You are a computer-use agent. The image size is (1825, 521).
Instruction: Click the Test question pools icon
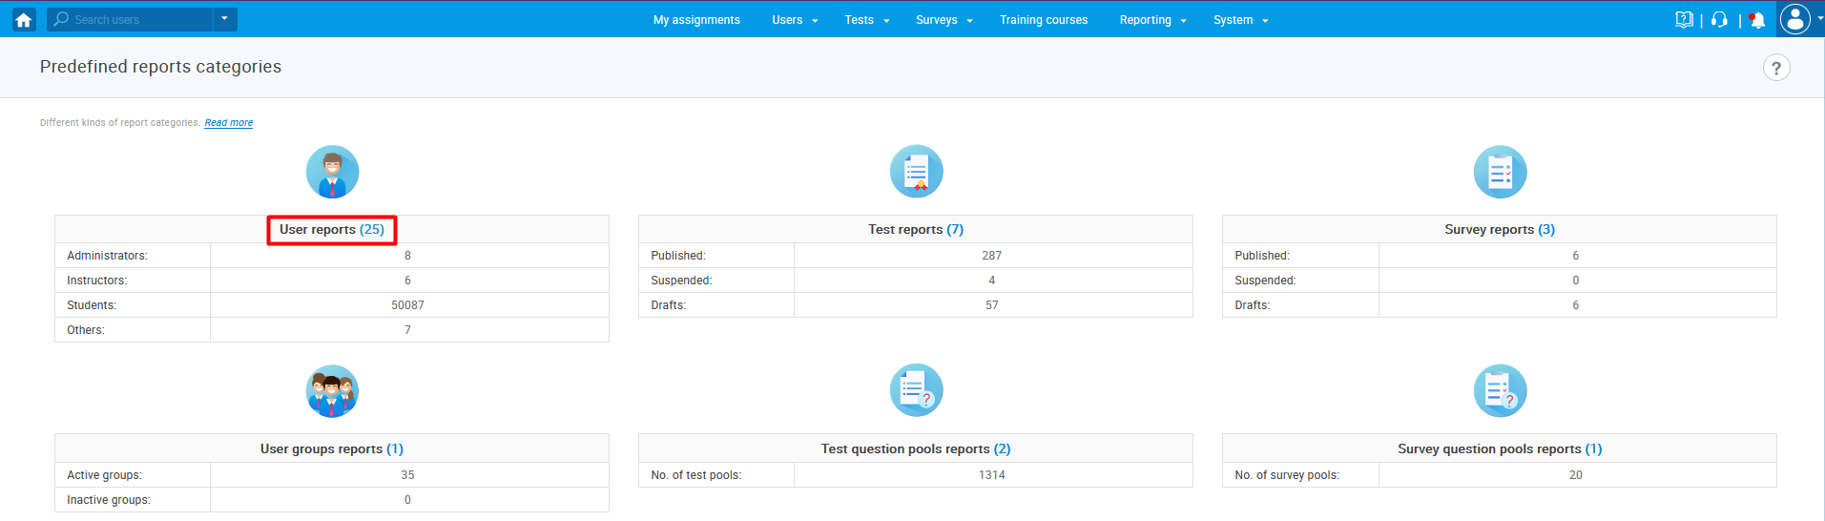tap(916, 391)
